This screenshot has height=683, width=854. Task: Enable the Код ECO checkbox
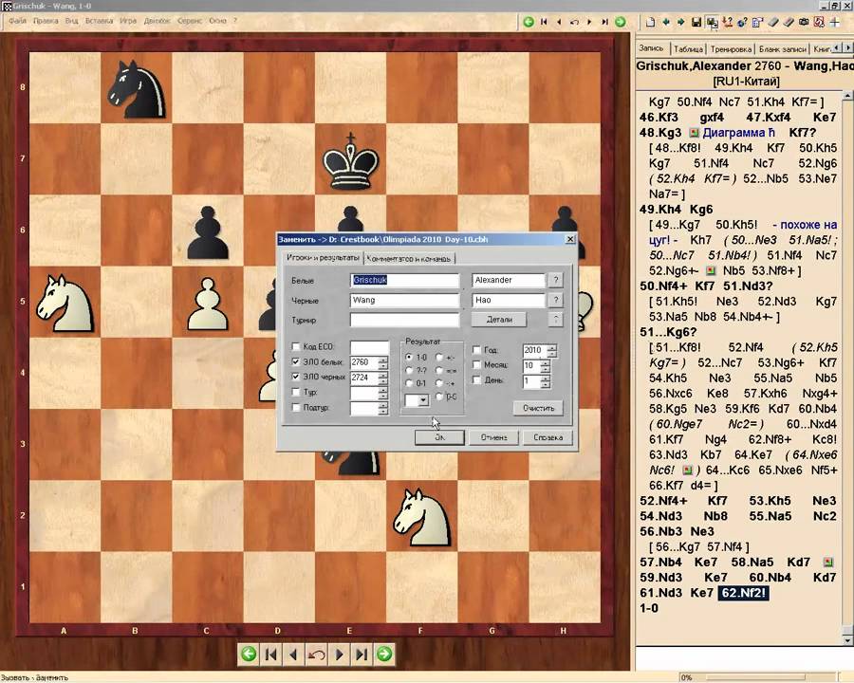coord(297,348)
